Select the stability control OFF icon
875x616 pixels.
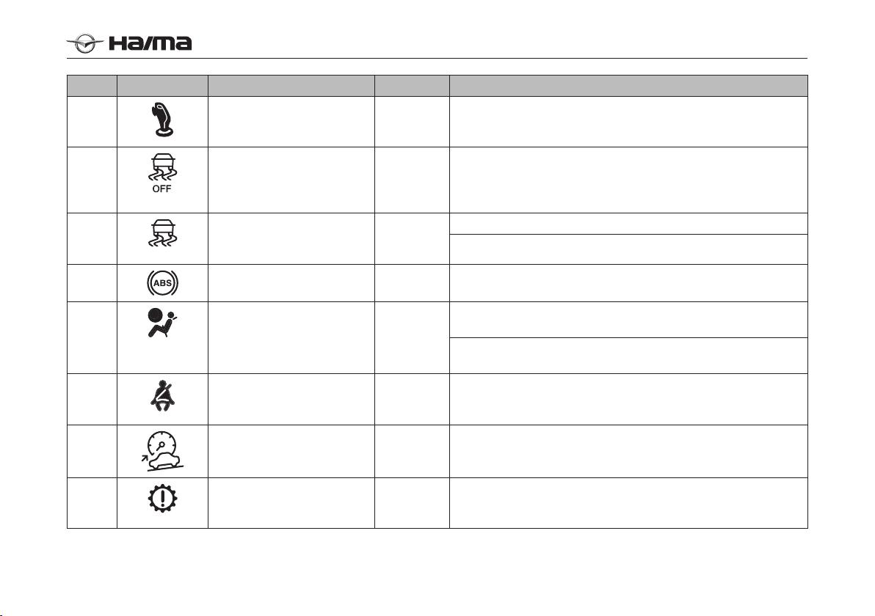click(x=162, y=173)
